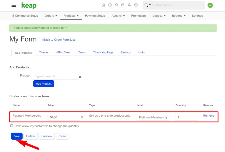Viewport: 225px width, 152px height.
Task: Open recent history clock icon
Action: coord(110,5)
